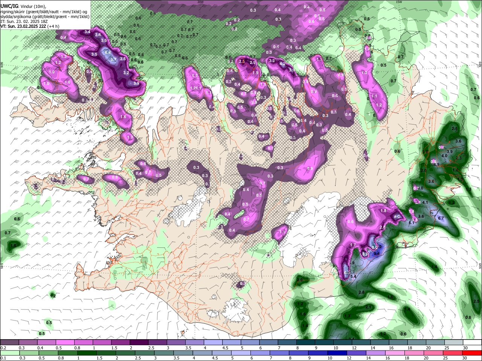Pick the darkest purple snow-scale swatch starting at 2
The height and width of the screenshot is (361, 482).
pos(139,342)
